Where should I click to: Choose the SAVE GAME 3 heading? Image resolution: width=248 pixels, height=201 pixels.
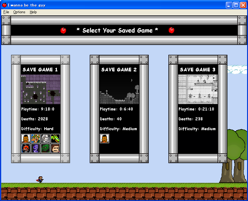pos(198,70)
